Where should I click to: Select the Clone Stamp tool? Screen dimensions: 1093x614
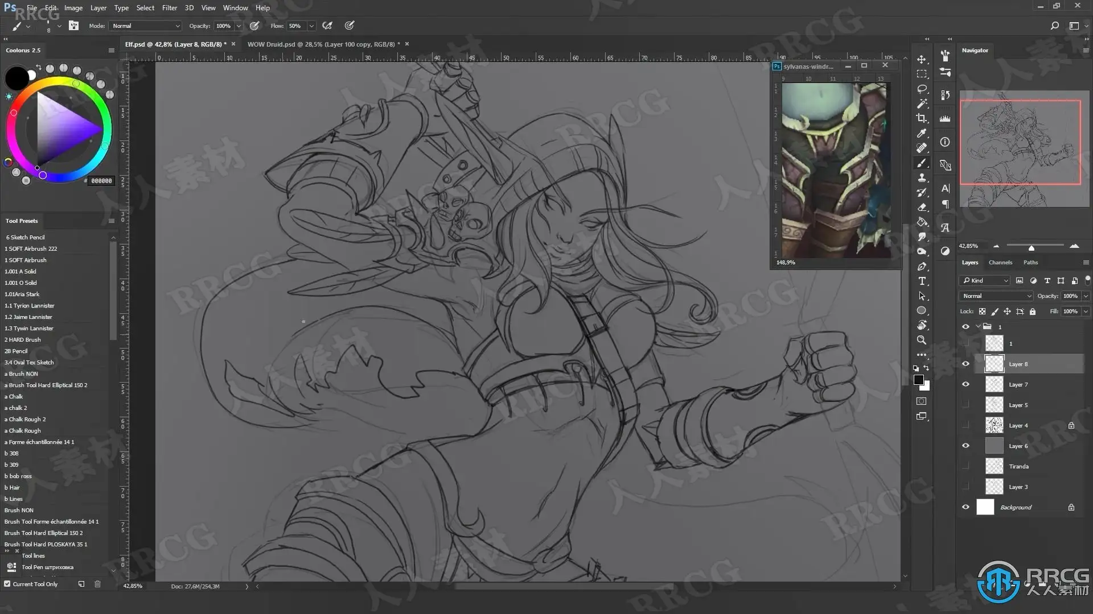922,177
